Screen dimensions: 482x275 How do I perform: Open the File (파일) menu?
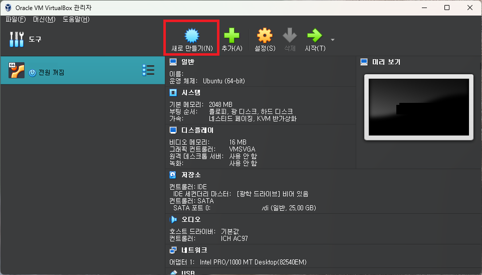[x=16, y=20]
